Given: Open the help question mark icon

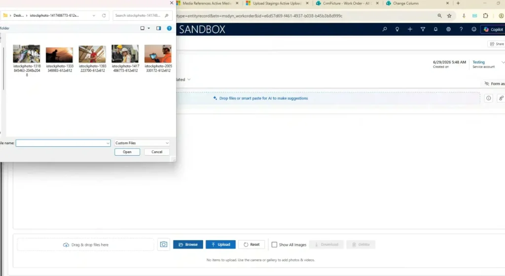Looking at the screenshot, I should tap(461, 29).
